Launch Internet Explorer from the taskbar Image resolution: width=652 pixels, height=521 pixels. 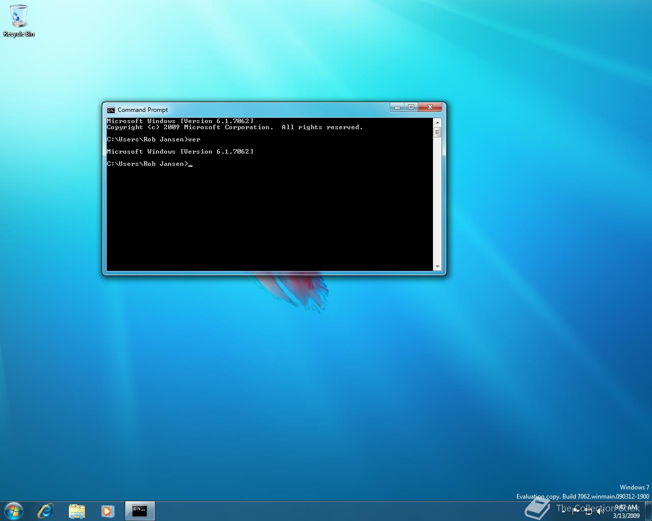pyautogui.click(x=45, y=511)
